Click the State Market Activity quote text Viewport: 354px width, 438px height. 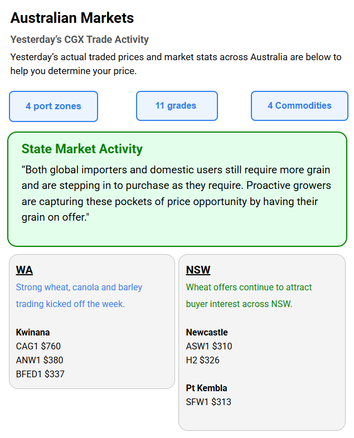176,193
